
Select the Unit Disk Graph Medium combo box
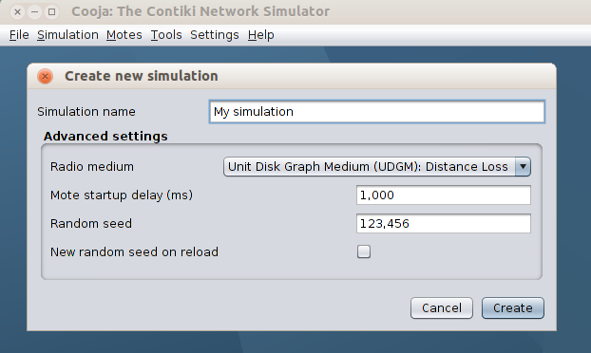point(377,167)
